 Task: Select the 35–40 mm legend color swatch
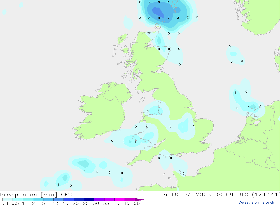pyautogui.click(x=109, y=199)
